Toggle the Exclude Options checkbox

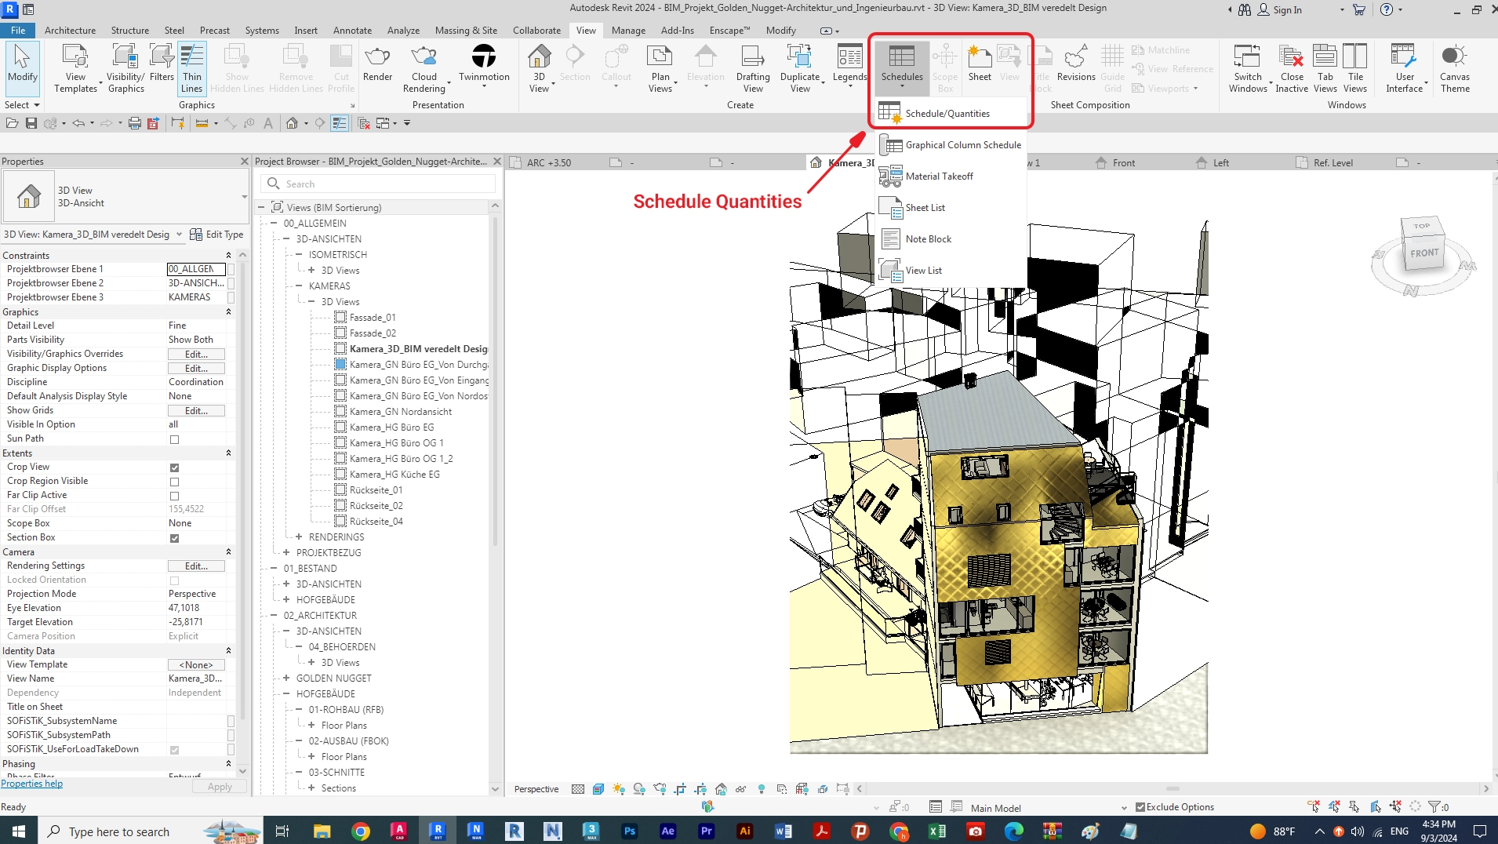[x=1140, y=807]
